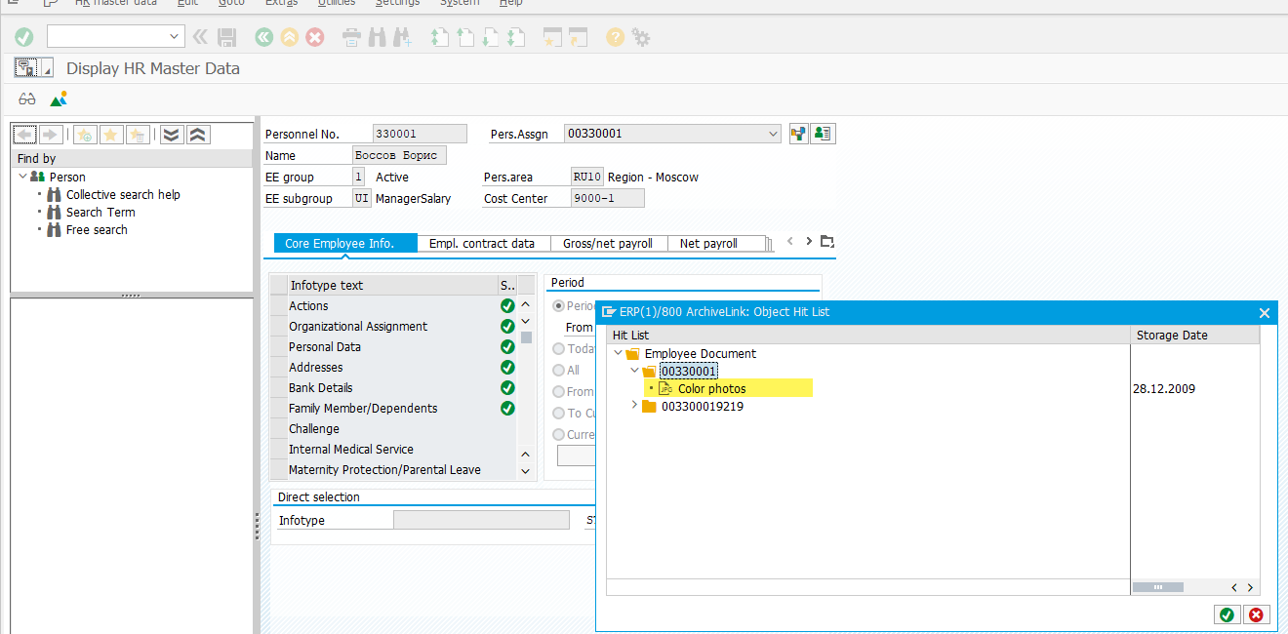Screen dimensions: 1288x634
Task: Click the Add to Favorites star-plus icon
Action: pos(85,135)
